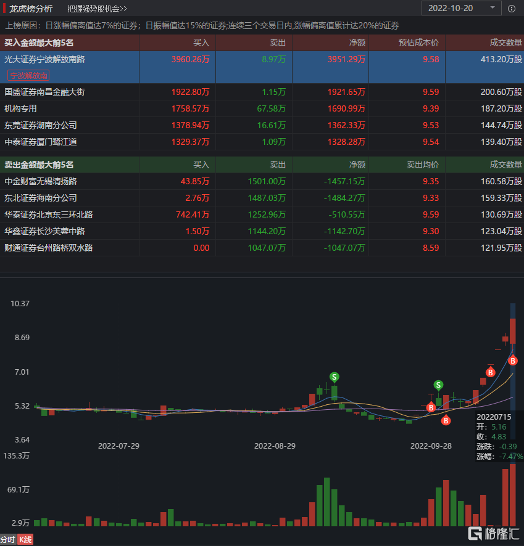Click the 1501.00万 sell amount cell
Viewport: 524px width, 546px height.
267,181
